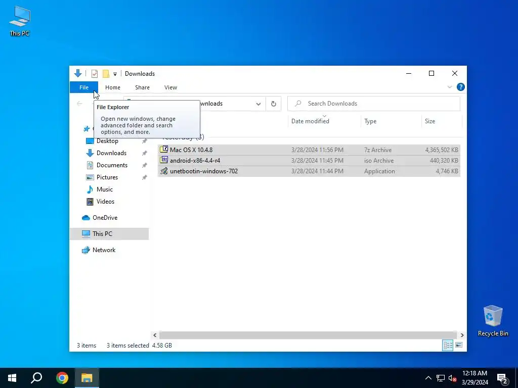
Task: Click pin icon next to Pictures
Action: click(144, 177)
